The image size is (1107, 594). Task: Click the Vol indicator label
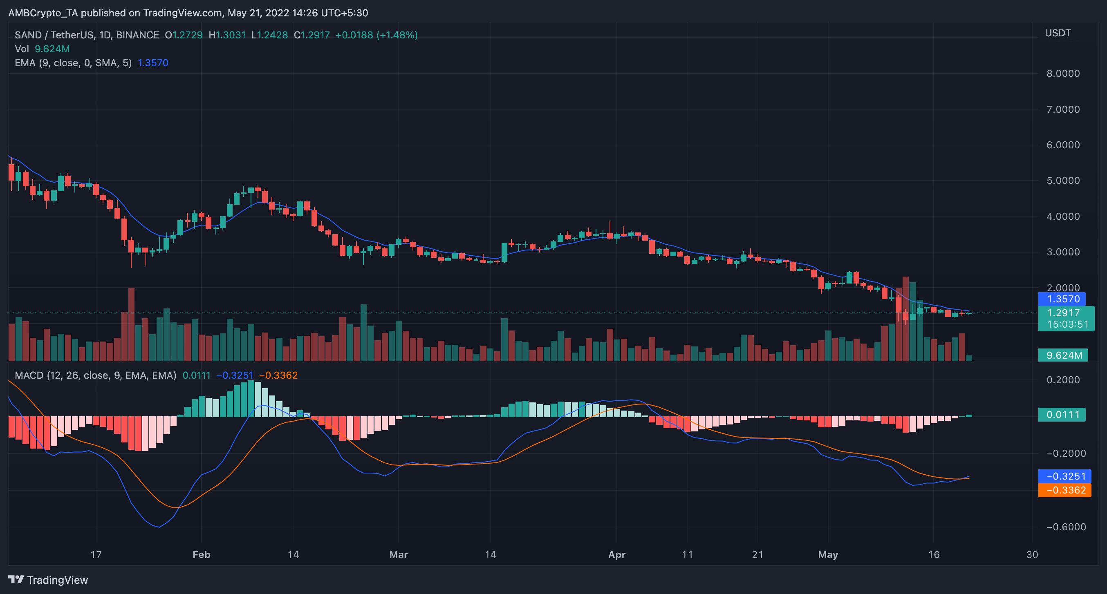(x=22, y=49)
